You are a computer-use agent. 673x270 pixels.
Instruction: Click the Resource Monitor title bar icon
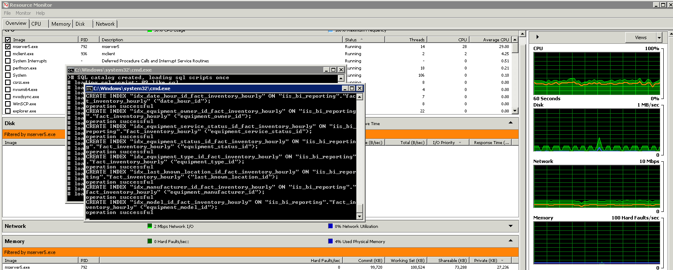point(6,5)
